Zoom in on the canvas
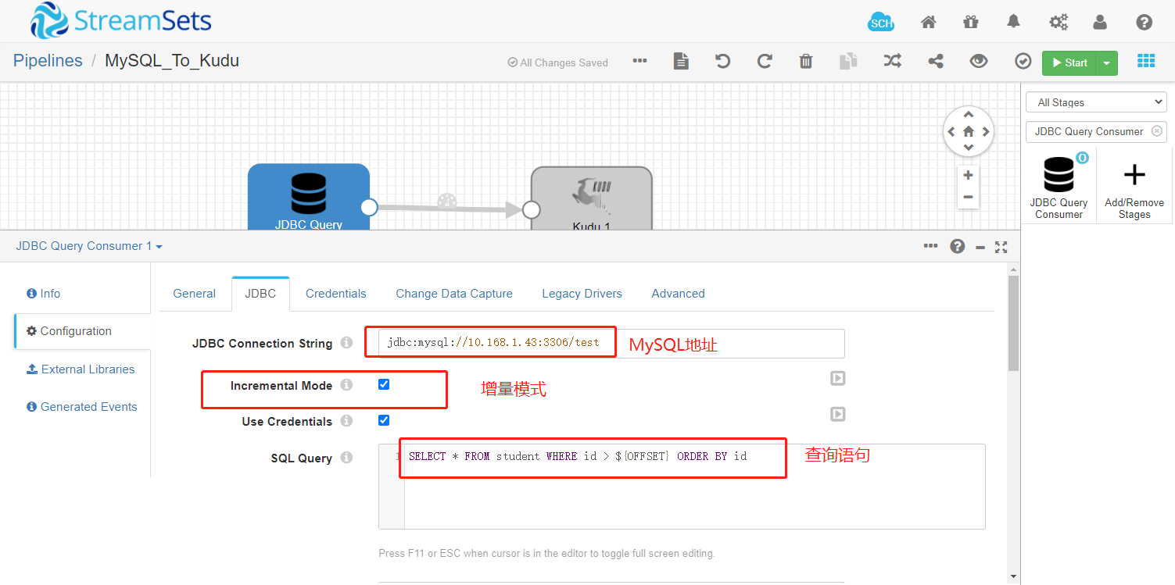 [968, 175]
